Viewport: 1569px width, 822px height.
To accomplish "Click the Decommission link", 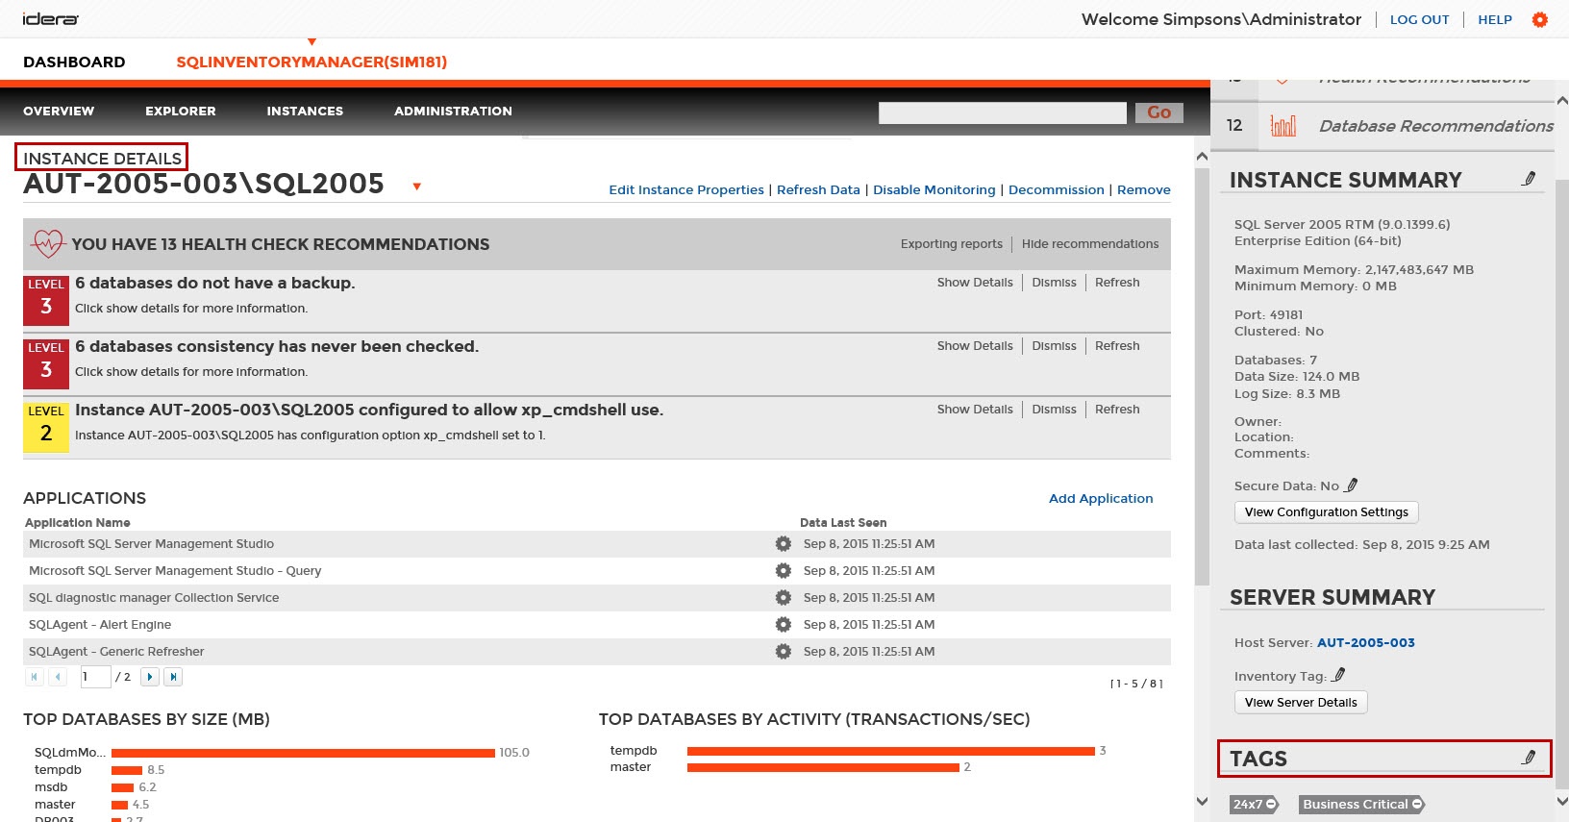I will [x=1057, y=190].
